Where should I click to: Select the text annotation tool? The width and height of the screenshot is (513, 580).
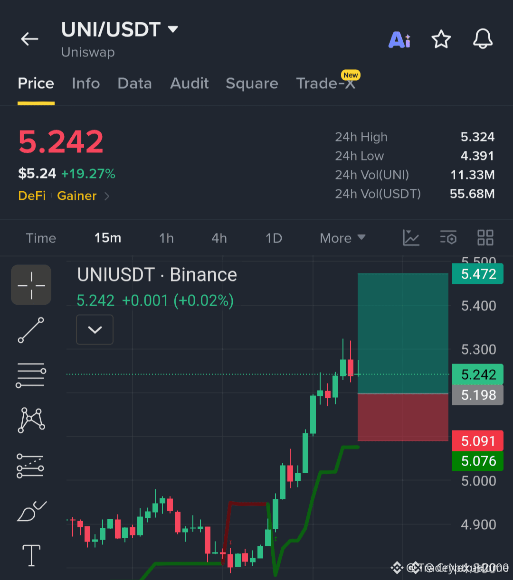[x=31, y=555]
